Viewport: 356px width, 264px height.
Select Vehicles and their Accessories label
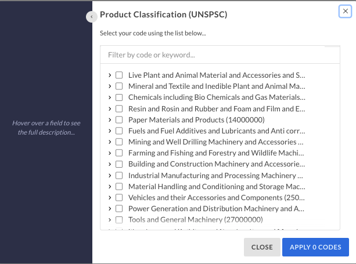[217, 197]
